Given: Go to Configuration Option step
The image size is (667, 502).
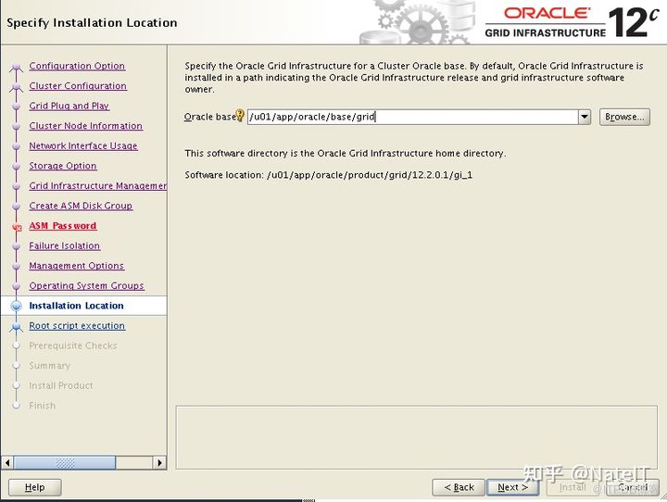Looking at the screenshot, I should click(77, 66).
